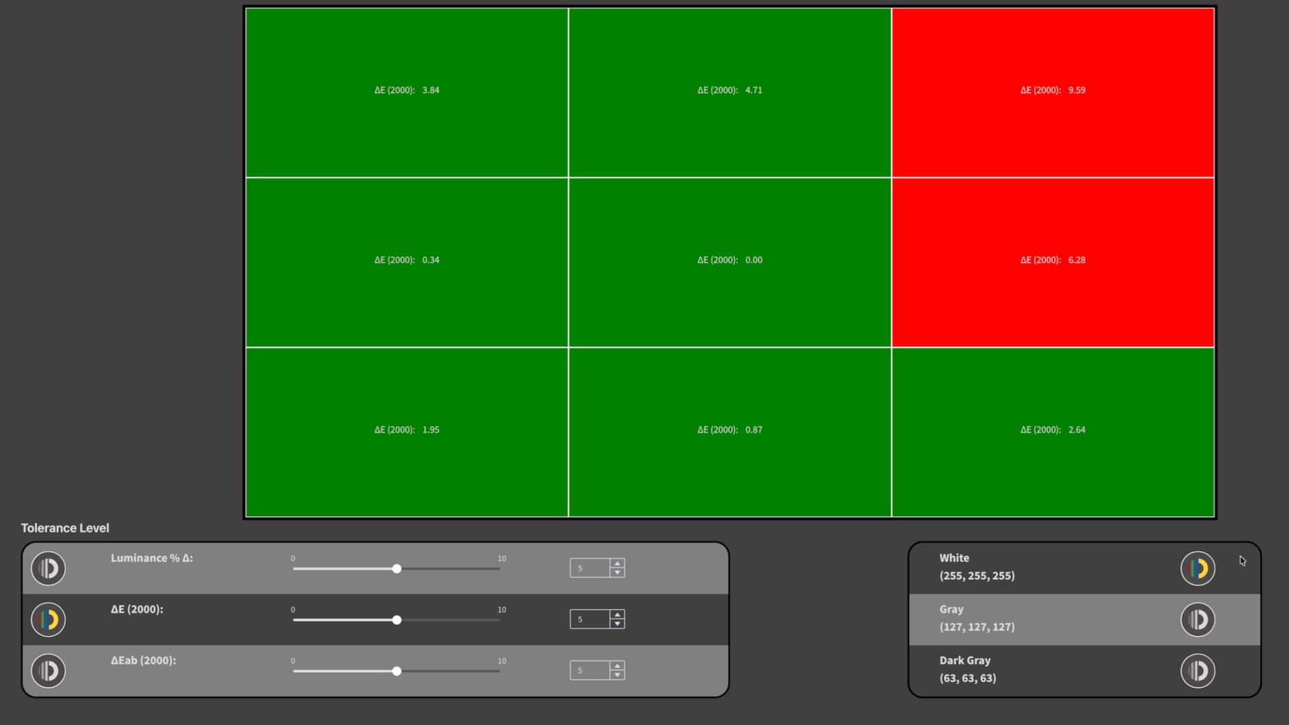Click the ΔE (2000) slider handle
Screen dimensions: 1289x725
(397, 620)
